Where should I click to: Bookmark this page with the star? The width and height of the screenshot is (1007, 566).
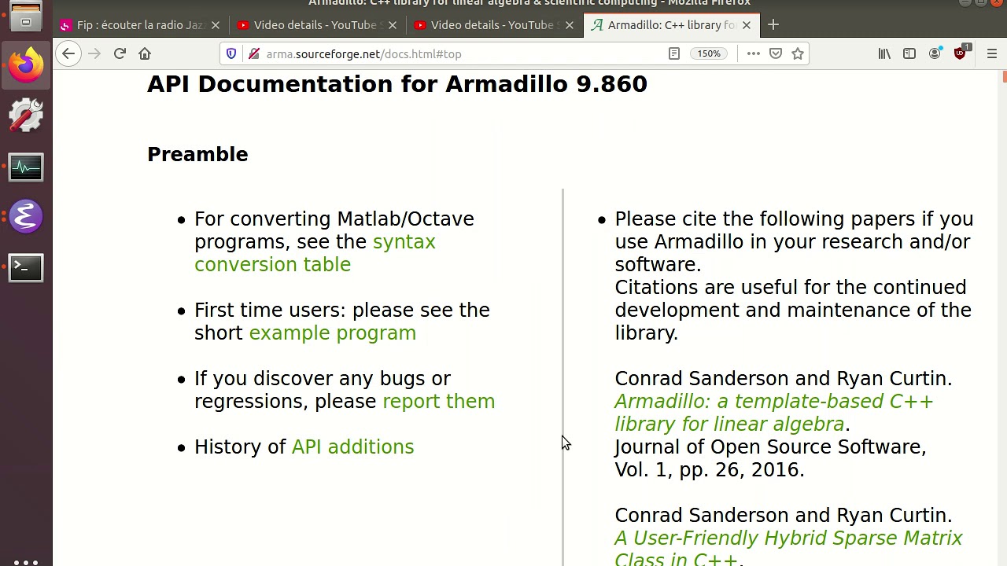point(798,53)
